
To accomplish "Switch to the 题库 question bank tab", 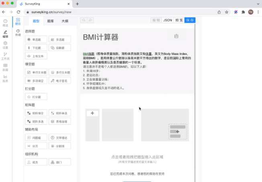I will (x=50, y=21).
